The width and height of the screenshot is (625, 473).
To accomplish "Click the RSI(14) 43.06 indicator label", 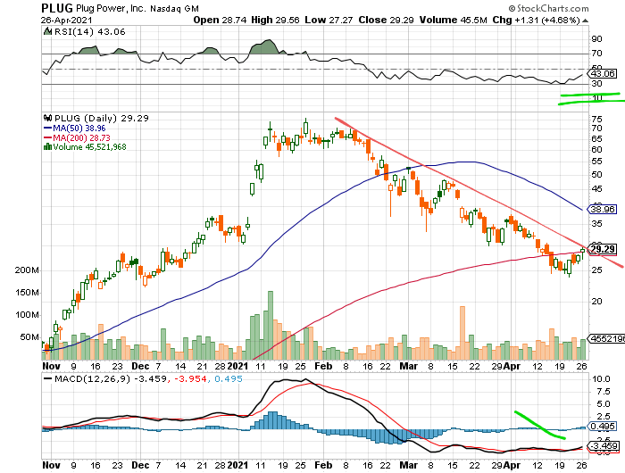I will coord(89,32).
